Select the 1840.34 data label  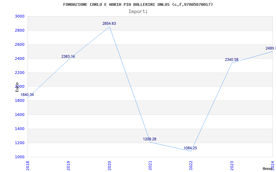[27, 95]
